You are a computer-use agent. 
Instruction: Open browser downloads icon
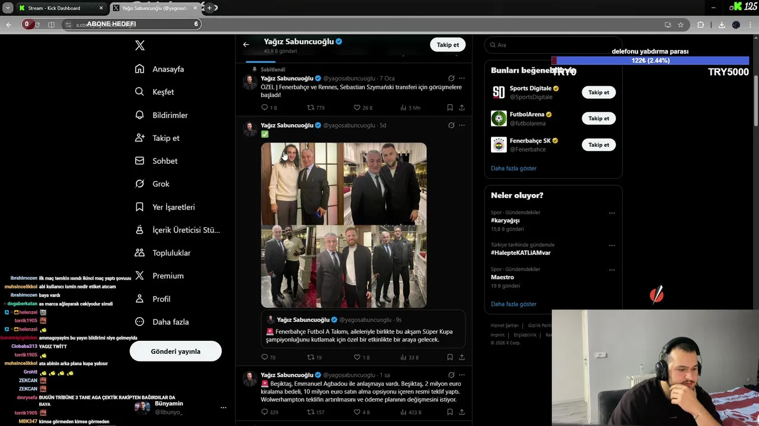coord(722,25)
